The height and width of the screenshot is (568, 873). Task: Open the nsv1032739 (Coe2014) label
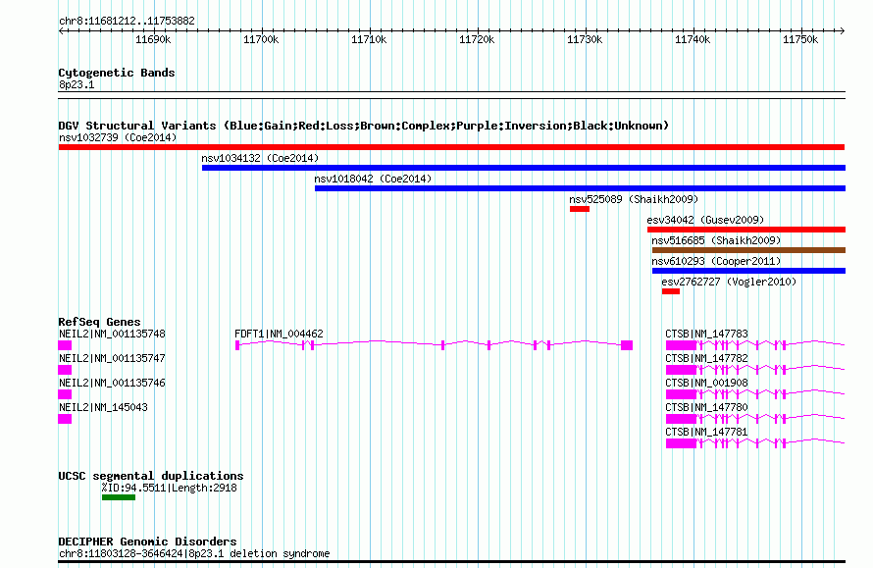[x=118, y=137]
